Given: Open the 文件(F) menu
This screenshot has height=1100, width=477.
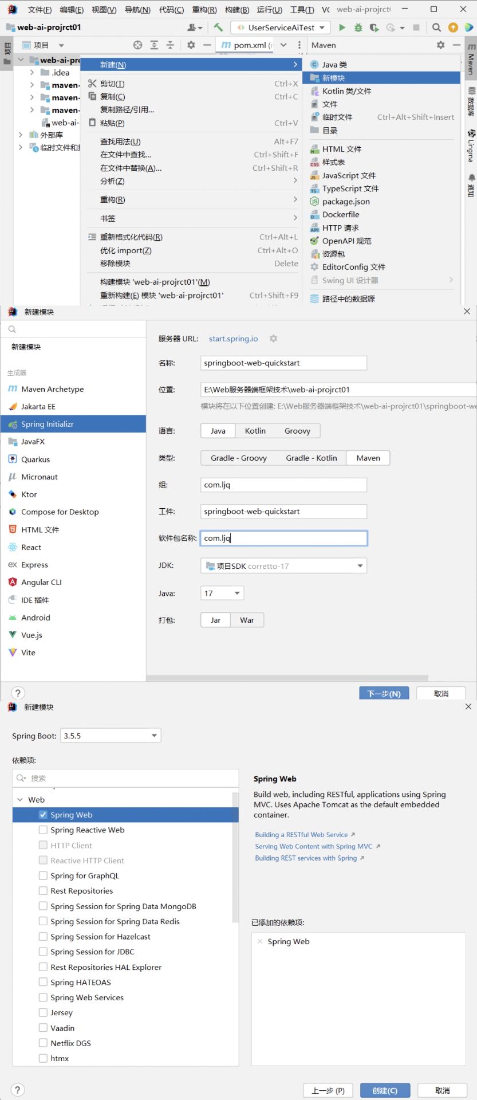Looking at the screenshot, I should [x=40, y=10].
